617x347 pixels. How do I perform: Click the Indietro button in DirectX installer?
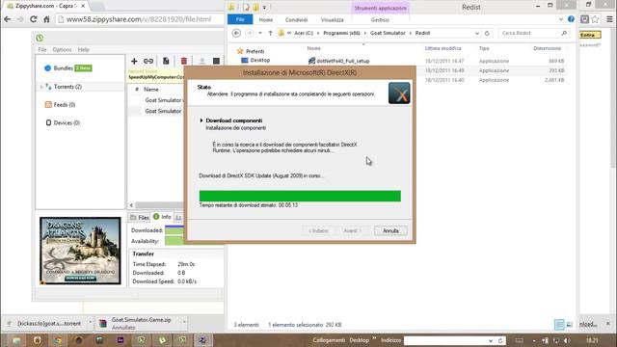click(x=318, y=231)
